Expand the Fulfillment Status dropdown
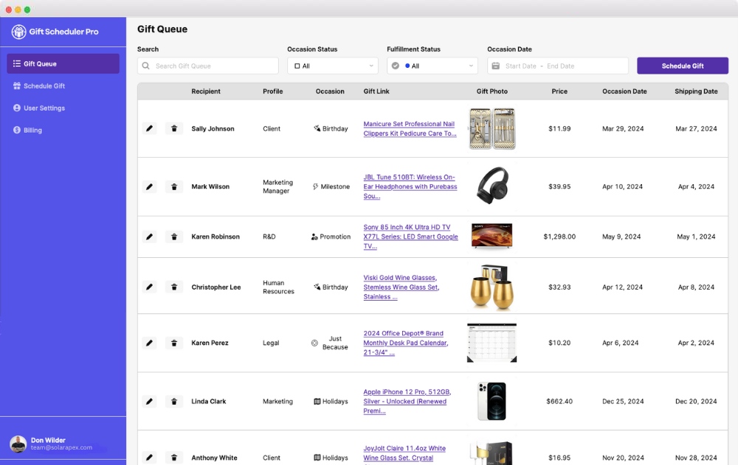 click(x=432, y=66)
